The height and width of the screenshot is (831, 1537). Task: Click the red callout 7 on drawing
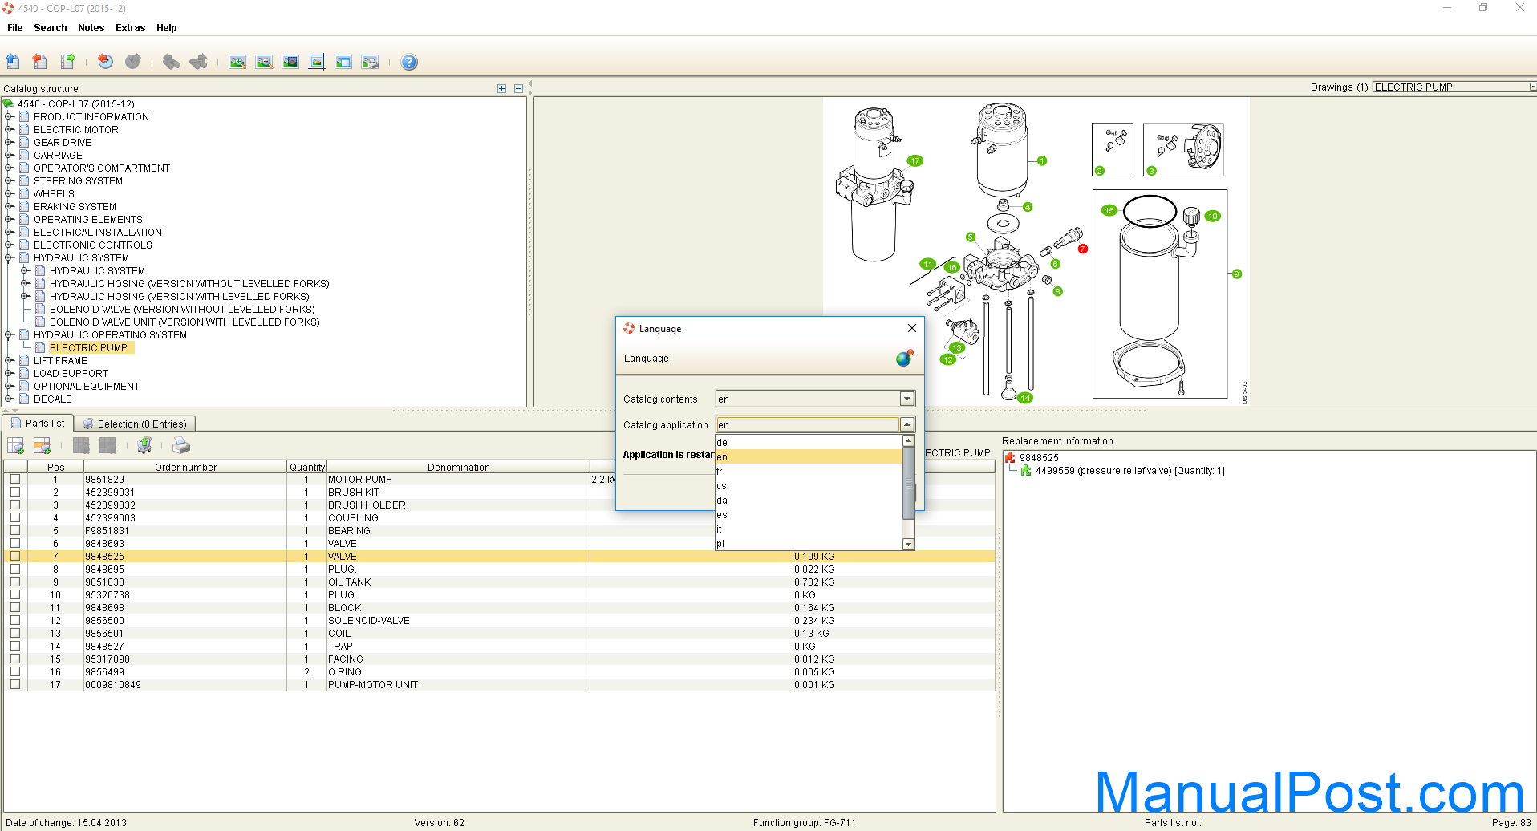pyautogui.click(x=1082, y=249)
